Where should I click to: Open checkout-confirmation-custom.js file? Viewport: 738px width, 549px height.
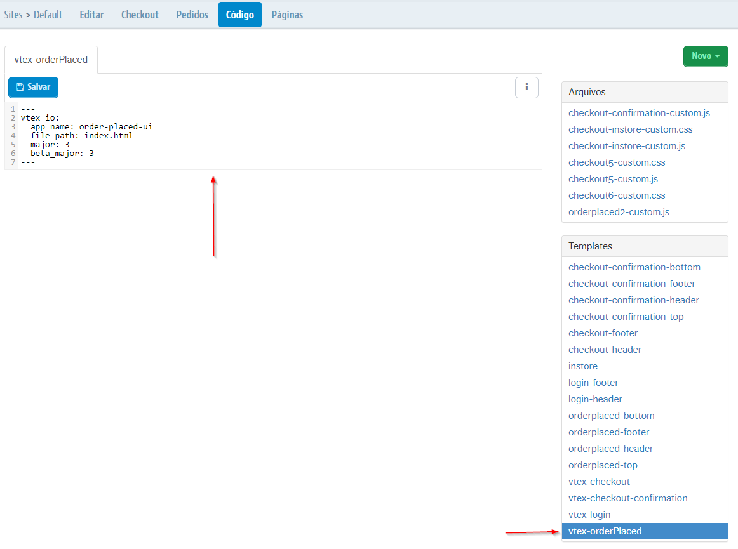639,113
